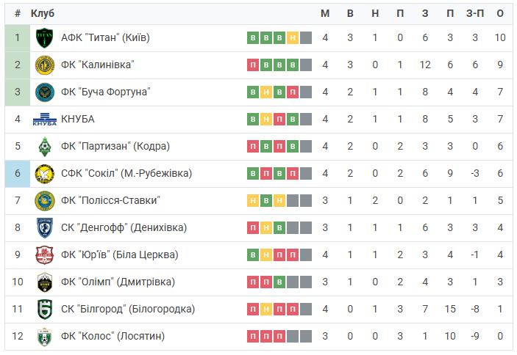Click the ФК "Полісся-Ставки" round logo
Image resolution: width=517 pixels, height=355 pixels.
coord(45,200)
